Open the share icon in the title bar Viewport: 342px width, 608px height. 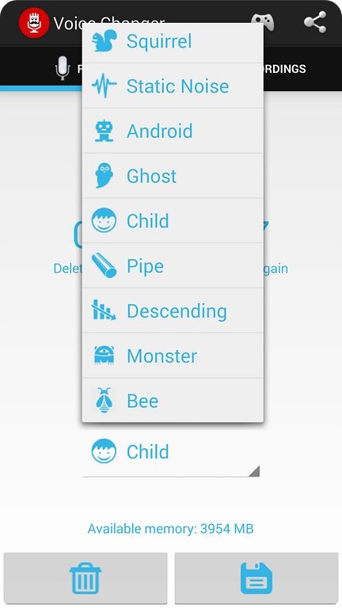(x=315, y=22)
